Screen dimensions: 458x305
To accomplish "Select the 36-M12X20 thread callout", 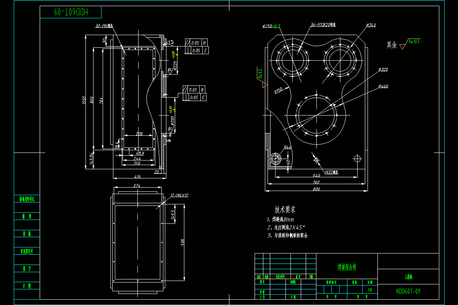I will point(323,25).
